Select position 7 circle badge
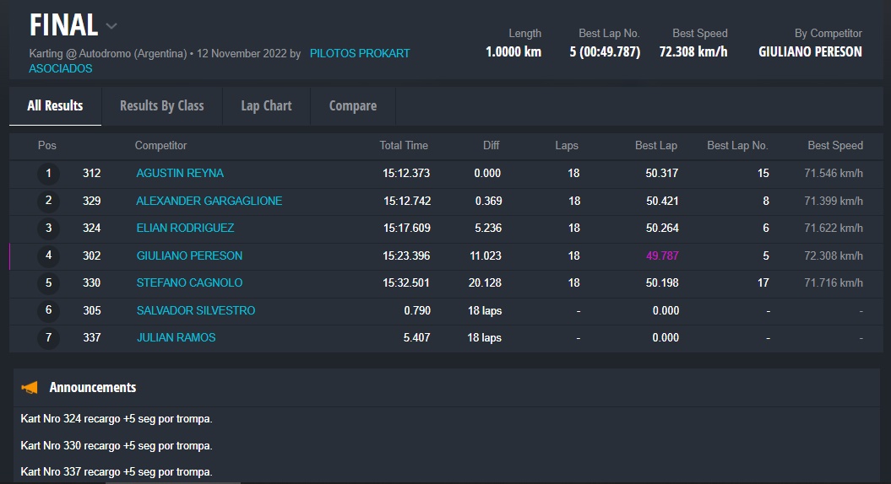This screenshot has width=891, height=484. [48, 337]
